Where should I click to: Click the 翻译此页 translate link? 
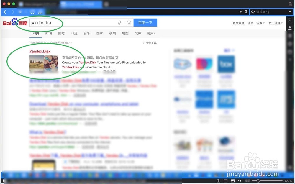pos(112,58)
